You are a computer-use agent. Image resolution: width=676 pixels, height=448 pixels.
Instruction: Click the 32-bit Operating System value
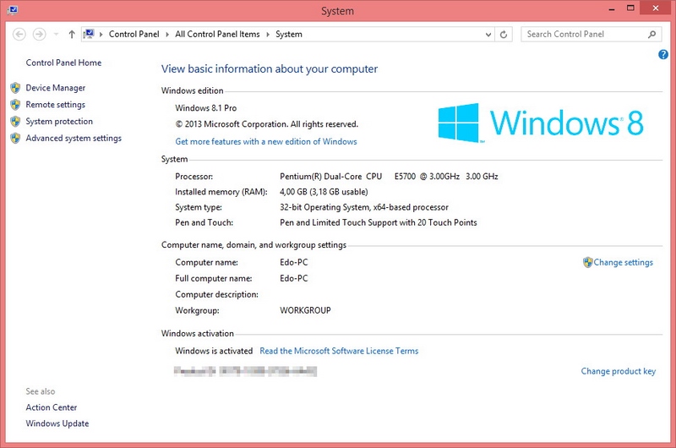pos(364,207)
